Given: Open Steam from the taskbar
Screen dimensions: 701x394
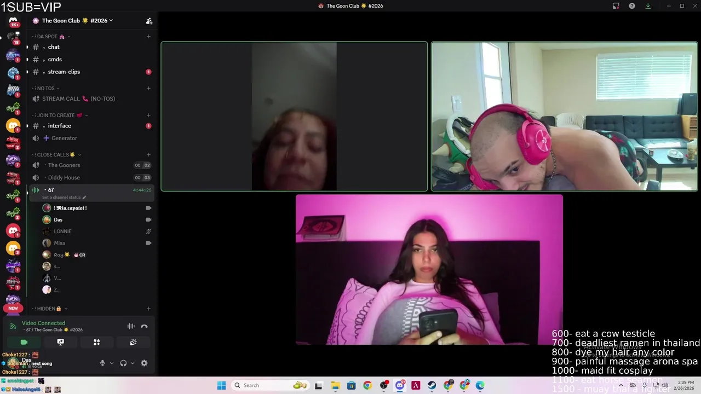Looking at the screenshot, I should pyautogui.click(x=432, y=385).
